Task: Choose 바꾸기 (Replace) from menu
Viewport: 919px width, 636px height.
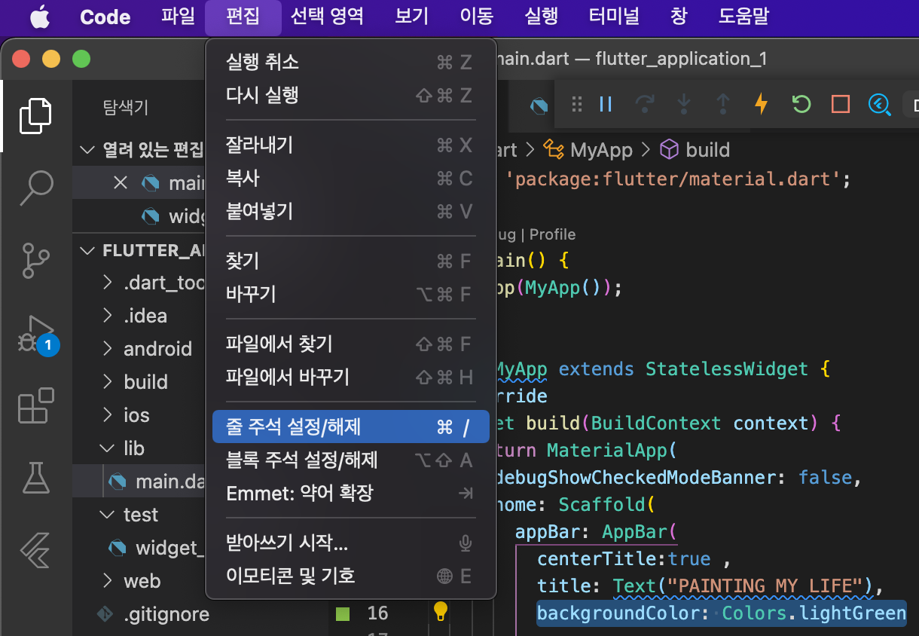Action: click(x=351, y=294)
